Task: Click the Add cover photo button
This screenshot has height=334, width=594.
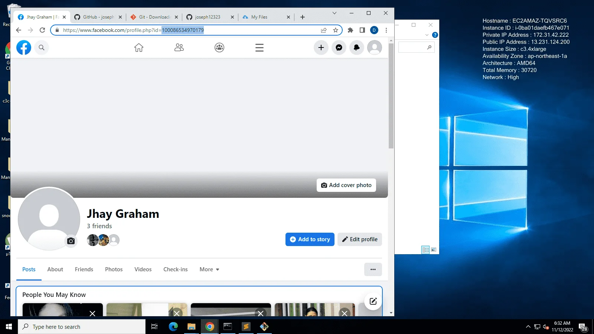Action: 346,185
